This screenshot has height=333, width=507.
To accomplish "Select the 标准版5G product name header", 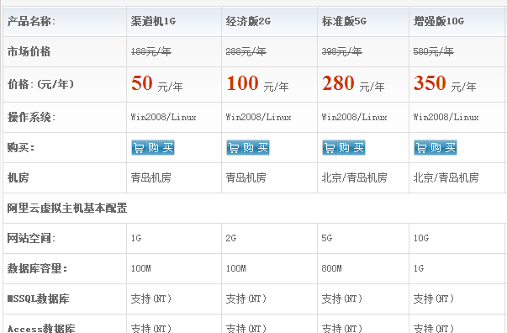I will point(344,21).
